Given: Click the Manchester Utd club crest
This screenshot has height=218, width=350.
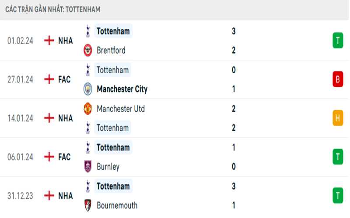Looking at the screenshot, I should pyautogui.click(x=88, y=109).
